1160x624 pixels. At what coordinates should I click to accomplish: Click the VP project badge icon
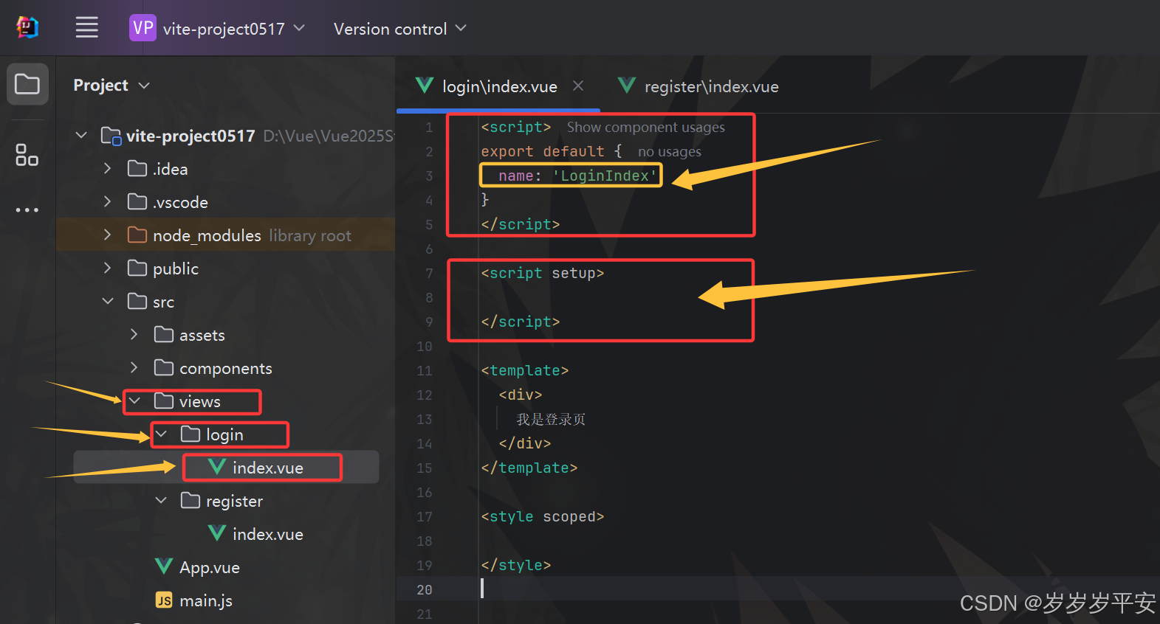point(143,28)
